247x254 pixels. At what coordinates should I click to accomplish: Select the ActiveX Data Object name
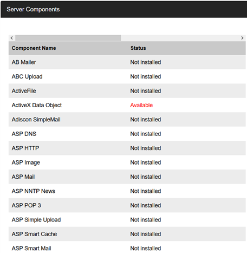(x=37, y=105)
